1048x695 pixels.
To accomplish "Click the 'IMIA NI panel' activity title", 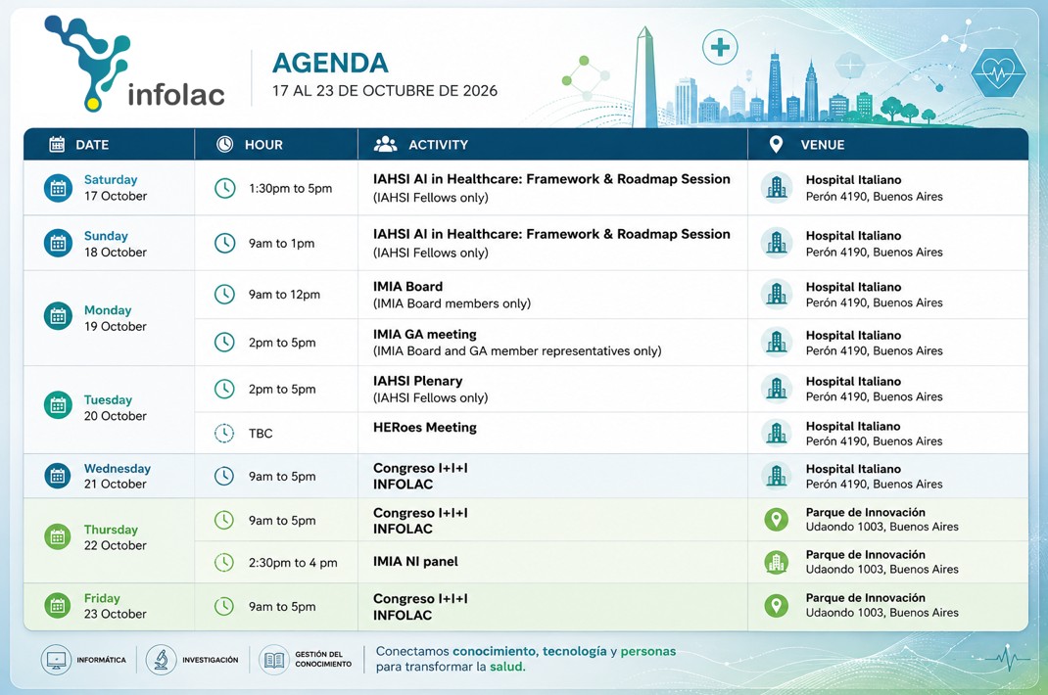I will click(x=415, y=561).
